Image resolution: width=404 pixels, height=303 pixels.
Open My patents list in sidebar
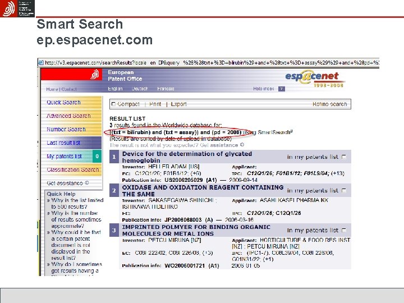point(64,156)
